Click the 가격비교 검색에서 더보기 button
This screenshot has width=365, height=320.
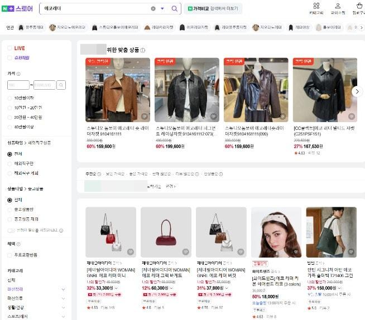pyautogui.click(x=213, y=9)
